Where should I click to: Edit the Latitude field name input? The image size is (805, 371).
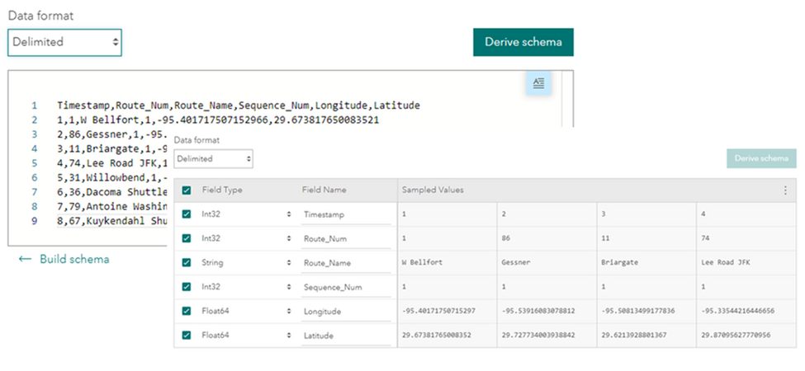point(345,335)
